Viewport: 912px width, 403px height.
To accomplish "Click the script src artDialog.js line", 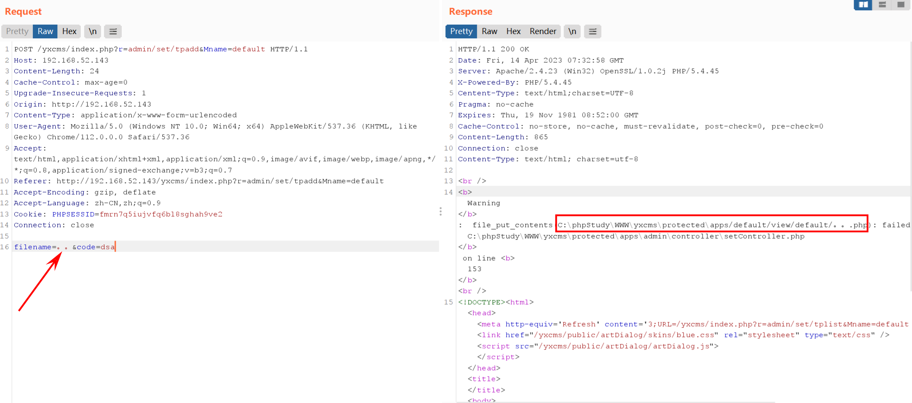I will click(x=598, y=346).
